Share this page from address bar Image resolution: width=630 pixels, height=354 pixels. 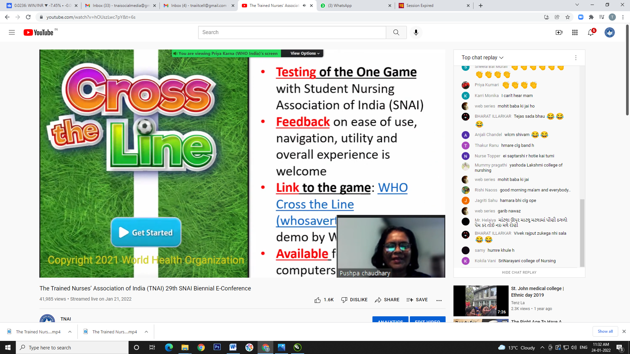557,17
